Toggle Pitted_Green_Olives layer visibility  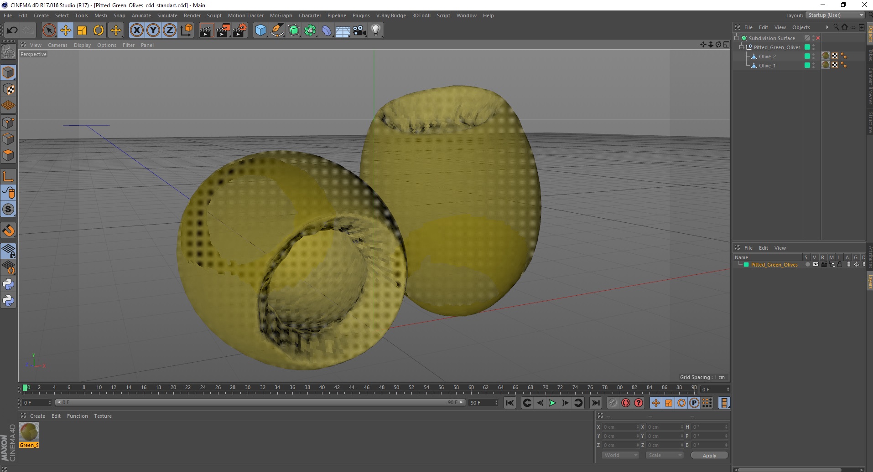pyautogui.click(x=816, y=265)
